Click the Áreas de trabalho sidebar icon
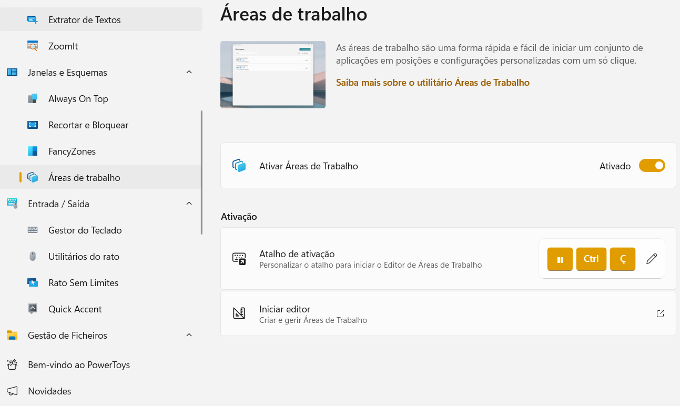 click(33, 178)
